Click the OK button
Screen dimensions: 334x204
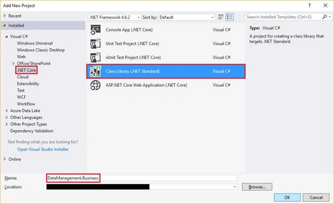(287, 198)
